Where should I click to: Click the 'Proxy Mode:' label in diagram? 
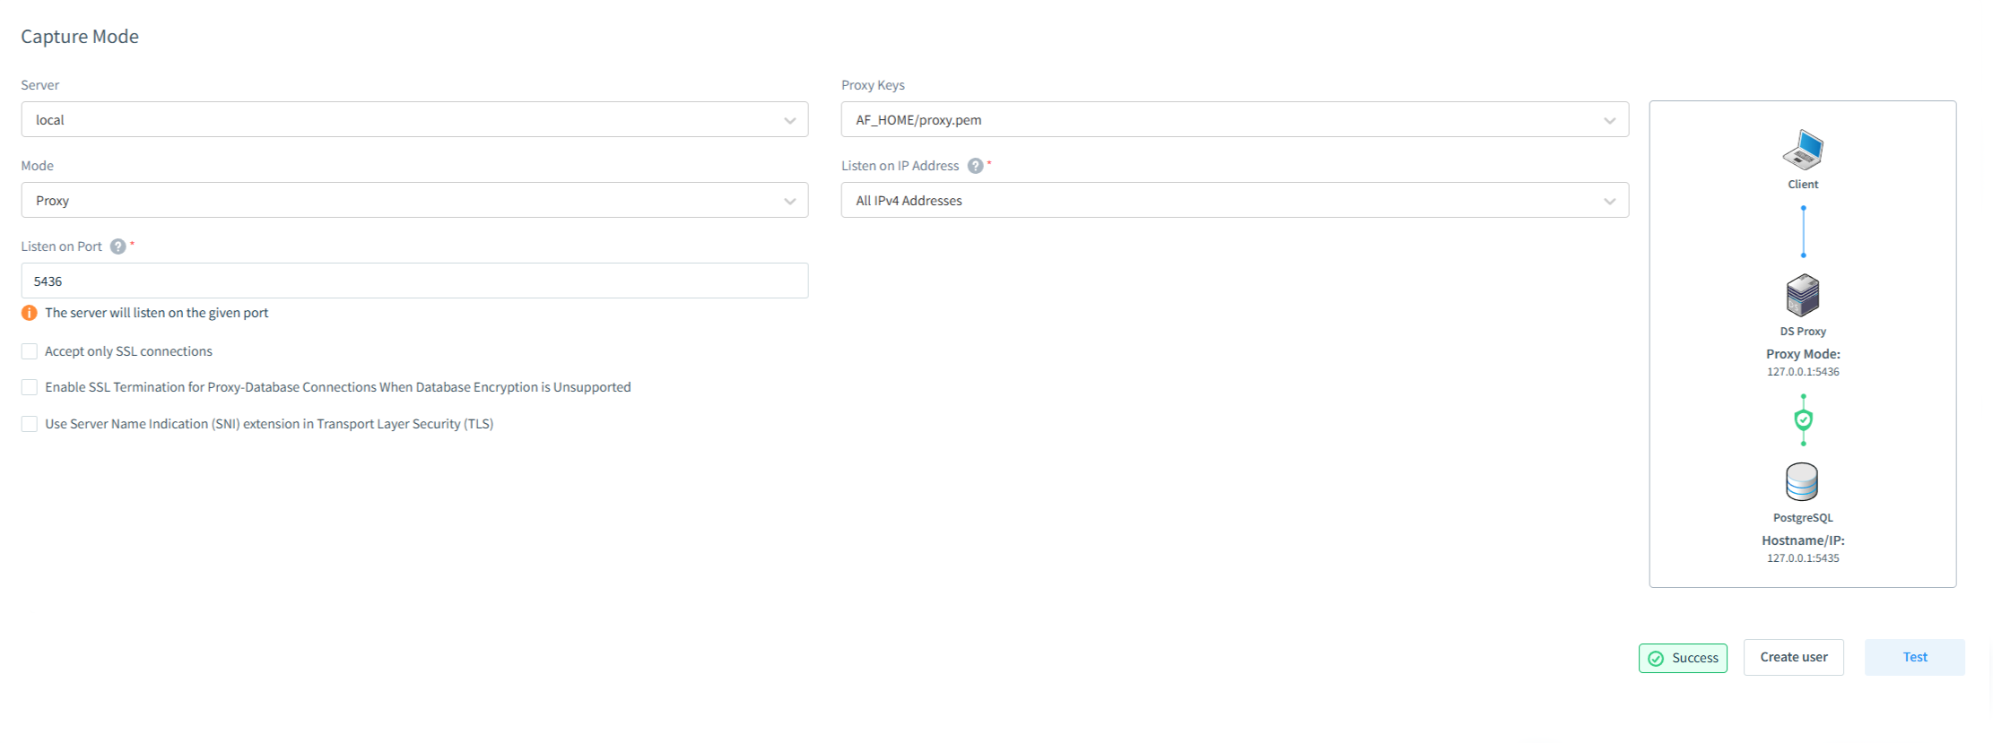tap(1803, 354)
